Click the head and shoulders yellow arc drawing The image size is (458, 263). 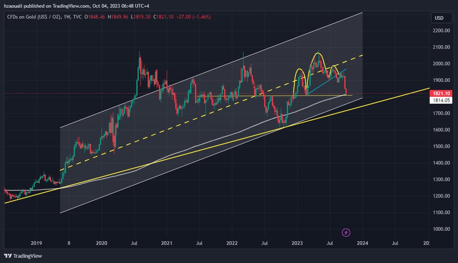click(318, 53)
